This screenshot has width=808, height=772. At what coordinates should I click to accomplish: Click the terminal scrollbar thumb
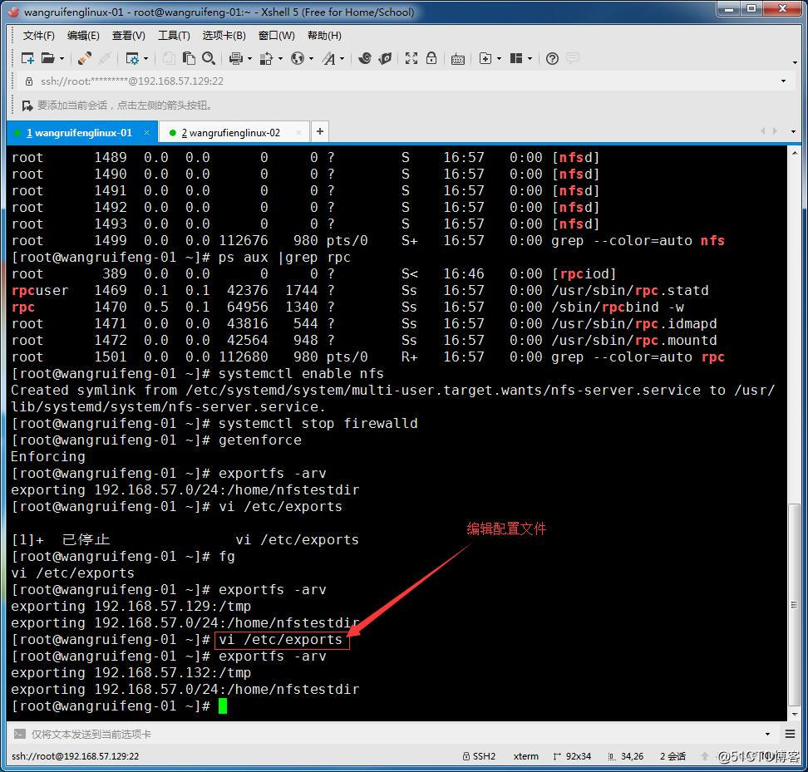click(794, 605)
